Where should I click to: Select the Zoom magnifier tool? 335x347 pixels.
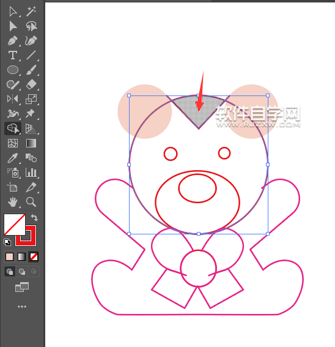click(x=31, y=202)
